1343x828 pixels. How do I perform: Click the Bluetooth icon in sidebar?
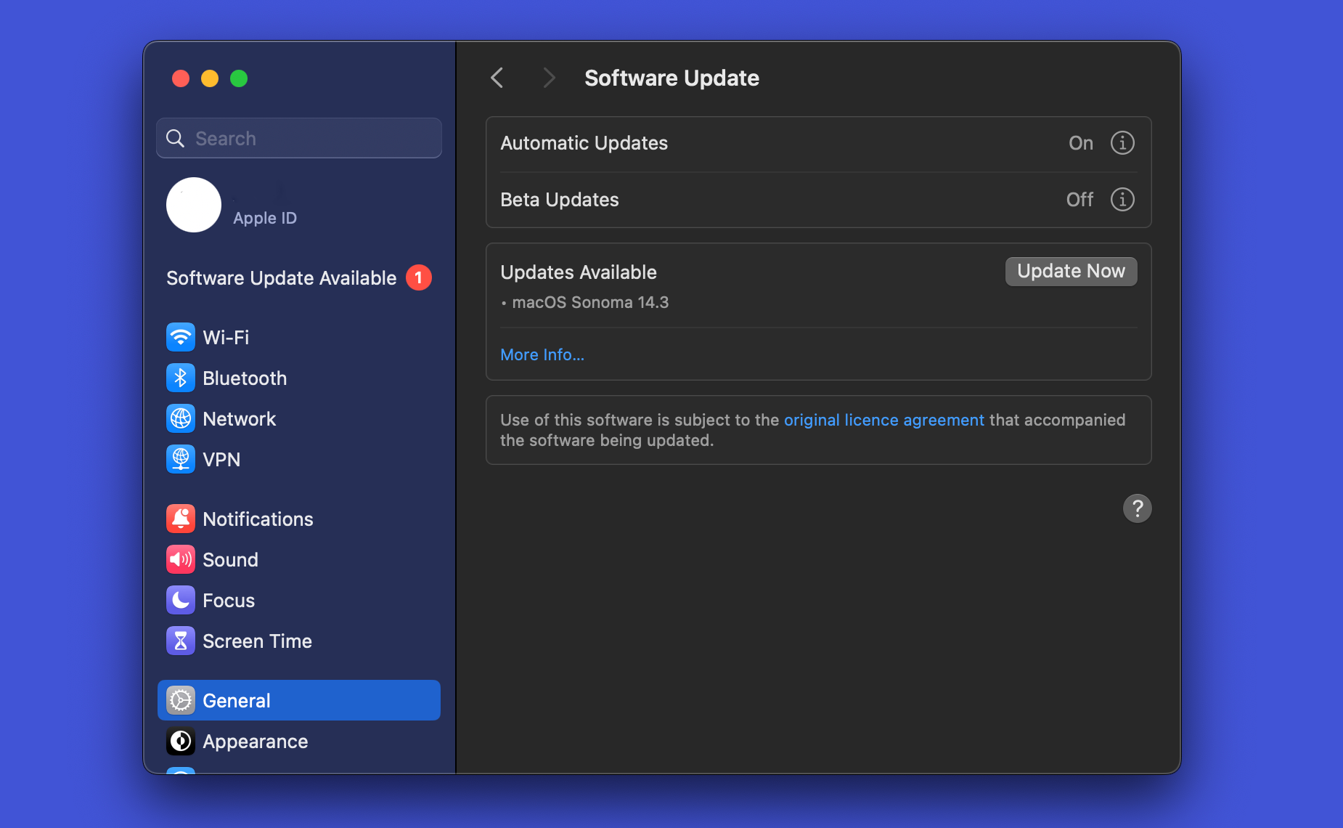(x=181, y=378)
